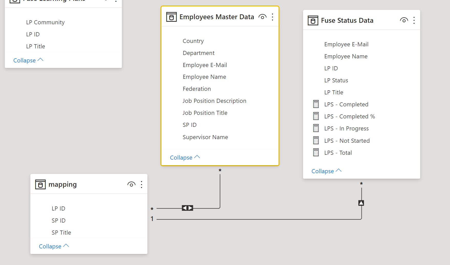Image resolution: width=450 pixels, height=265 pixels.
Task: Click the Employees Master Data table title
Action: (x=217, y=17)
